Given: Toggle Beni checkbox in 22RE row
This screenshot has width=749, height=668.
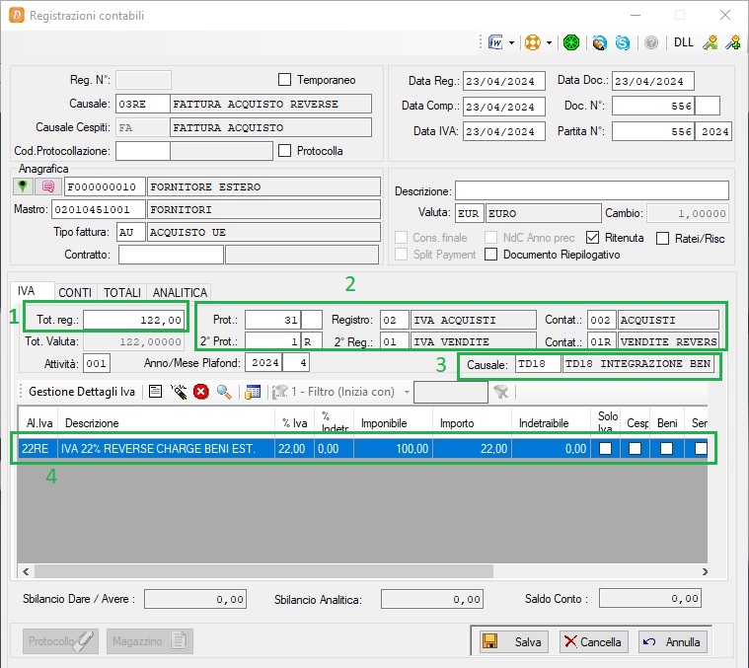Looking at the screenshot, I should click(666, 448).
